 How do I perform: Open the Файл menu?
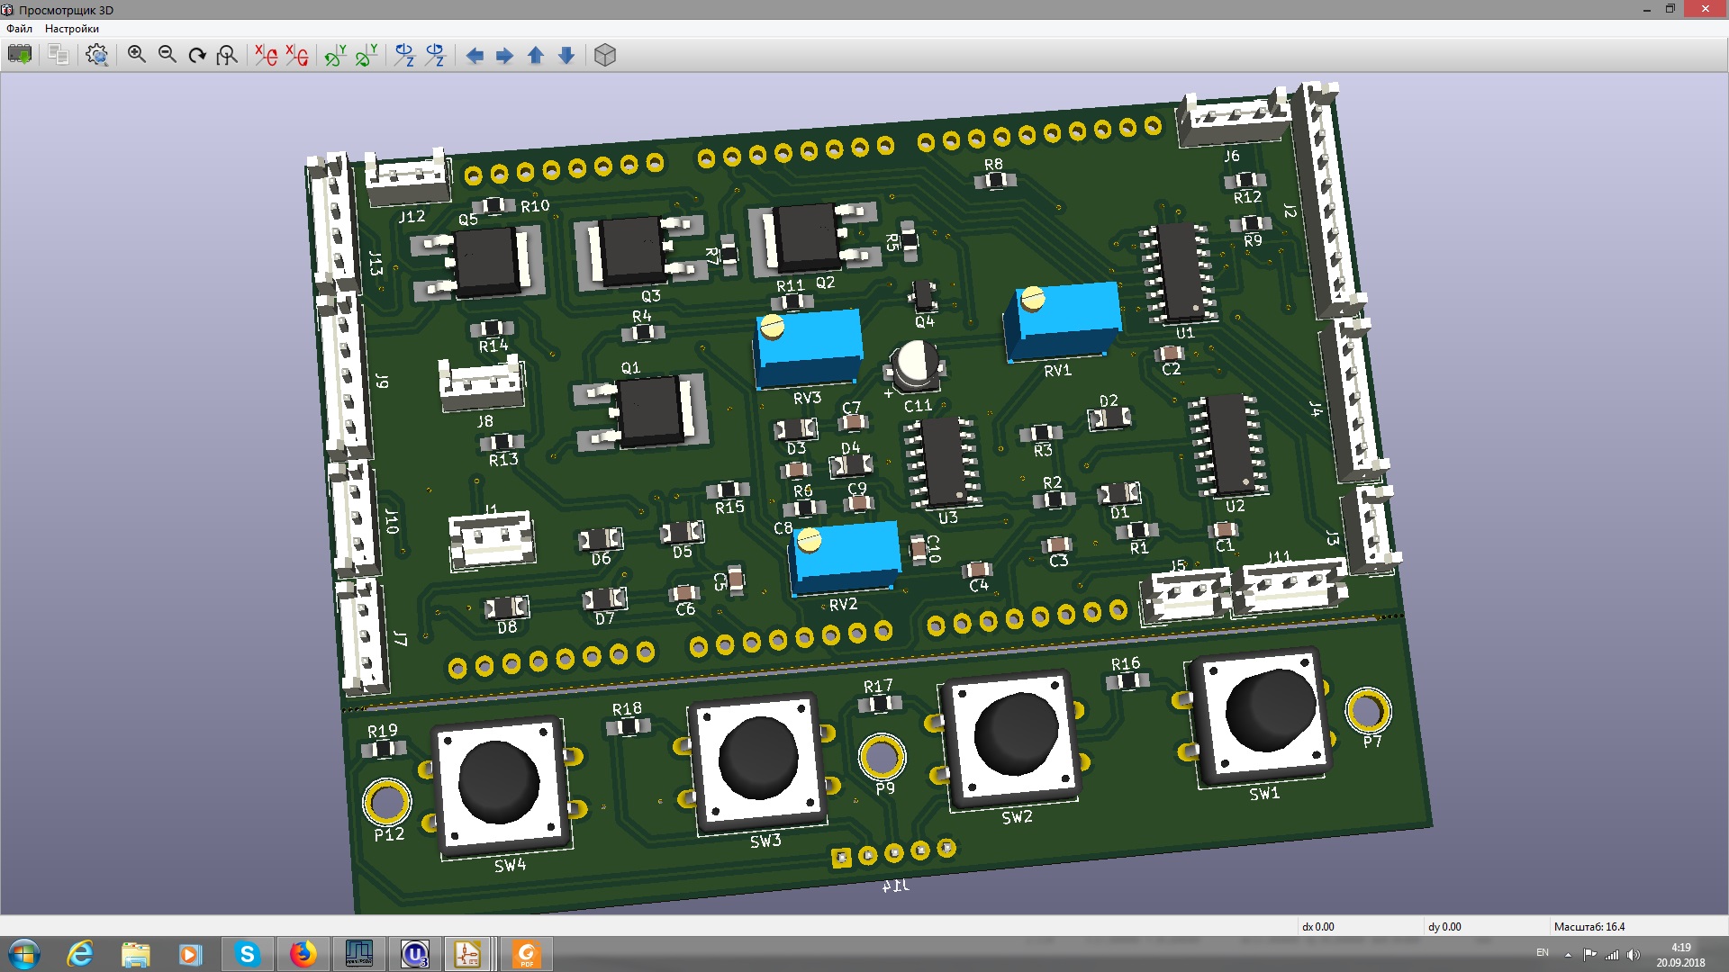click(19, 29)
